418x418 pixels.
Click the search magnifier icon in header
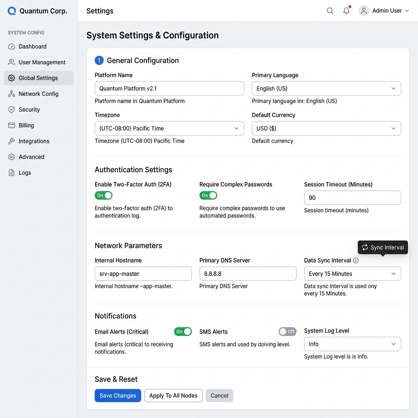[330, 11]
